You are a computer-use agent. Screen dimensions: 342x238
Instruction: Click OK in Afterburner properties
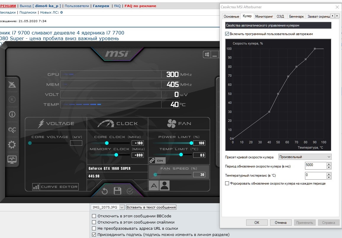[x=257, y=223]
